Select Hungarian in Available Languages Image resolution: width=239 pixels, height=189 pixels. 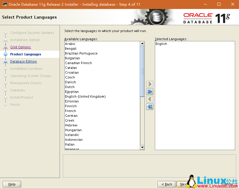point(102,130)
